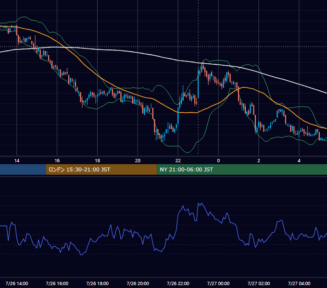Click the NY 21:00-06:00 JST session bar
The height and width of the screenshot is (288, 327).
(x=242, y=169)
